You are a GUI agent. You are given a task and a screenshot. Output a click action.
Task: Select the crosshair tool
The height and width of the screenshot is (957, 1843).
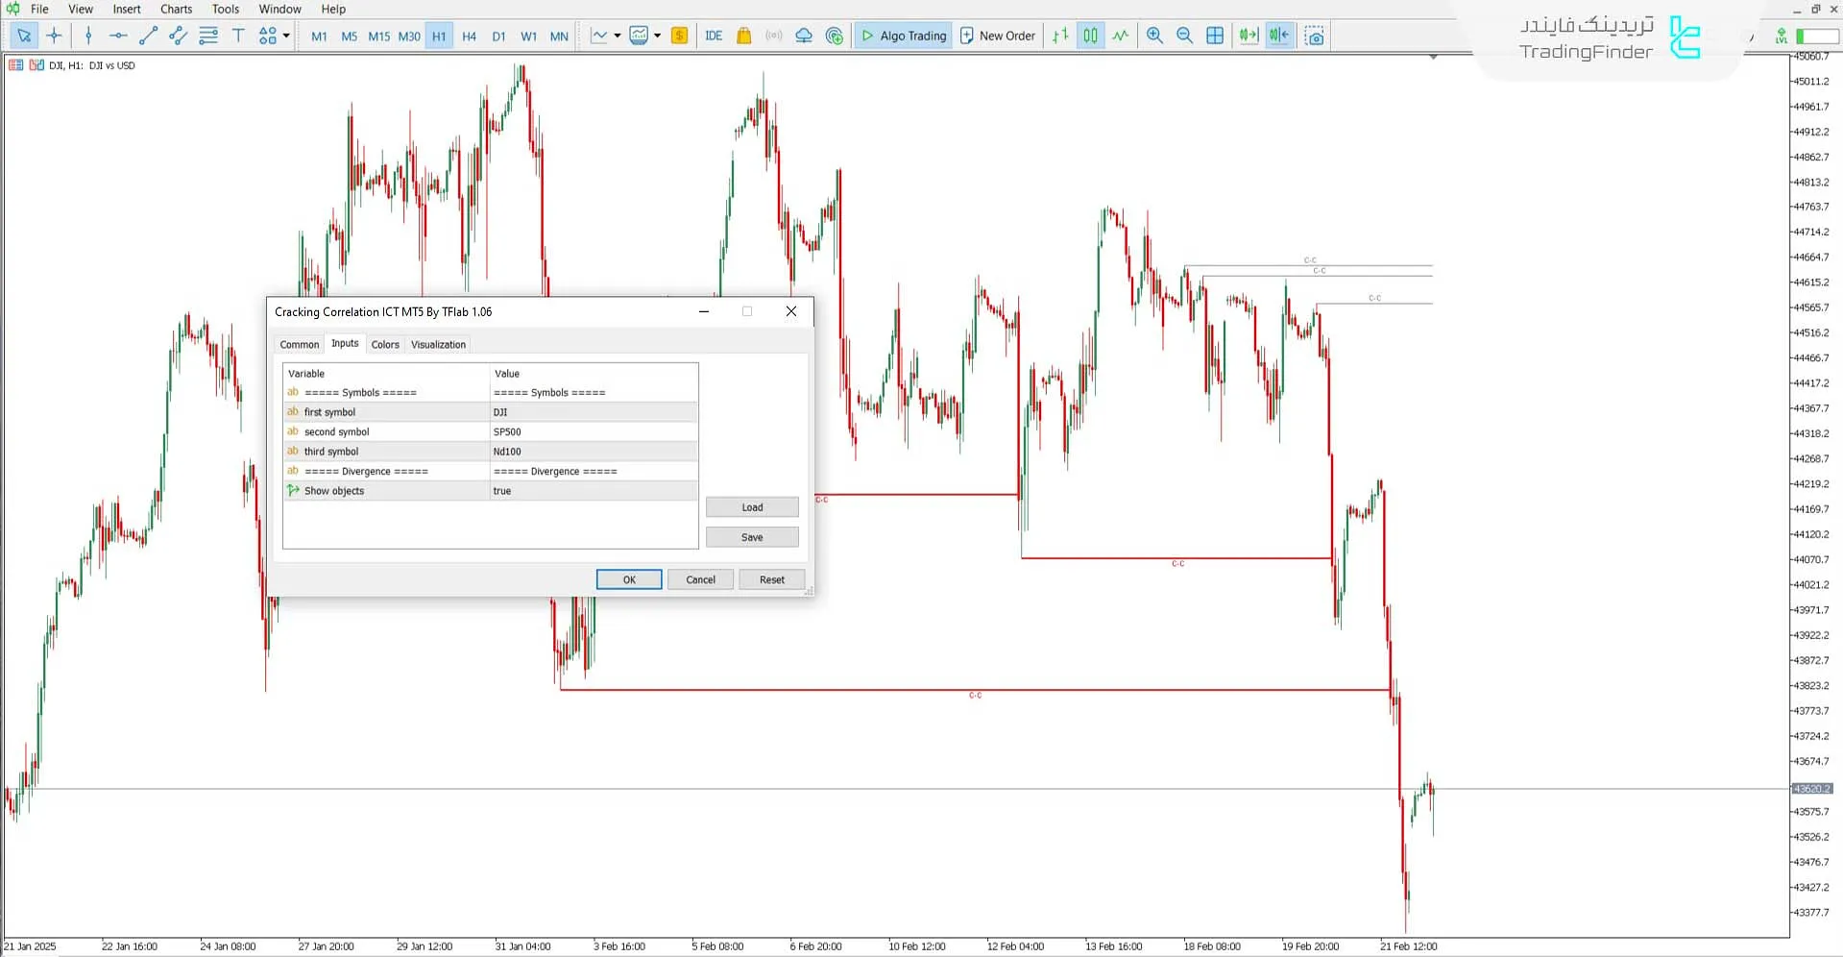[x=55, y=36]
